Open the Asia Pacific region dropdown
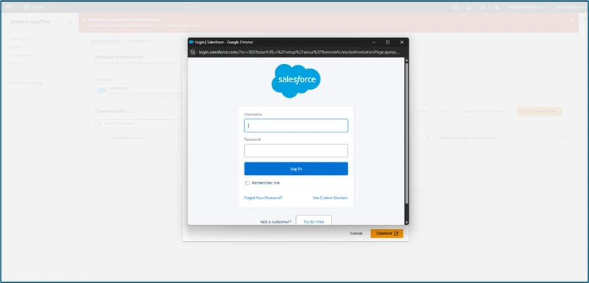The width and height of the screenshot is (589, 283). (x=526, y=7)
